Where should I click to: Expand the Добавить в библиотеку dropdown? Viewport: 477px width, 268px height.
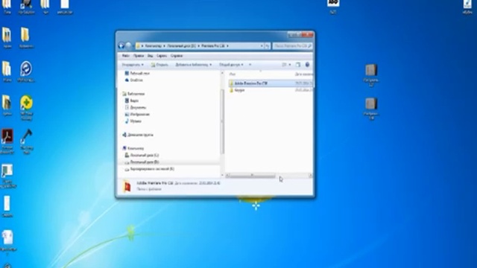(x=193, y=65)
